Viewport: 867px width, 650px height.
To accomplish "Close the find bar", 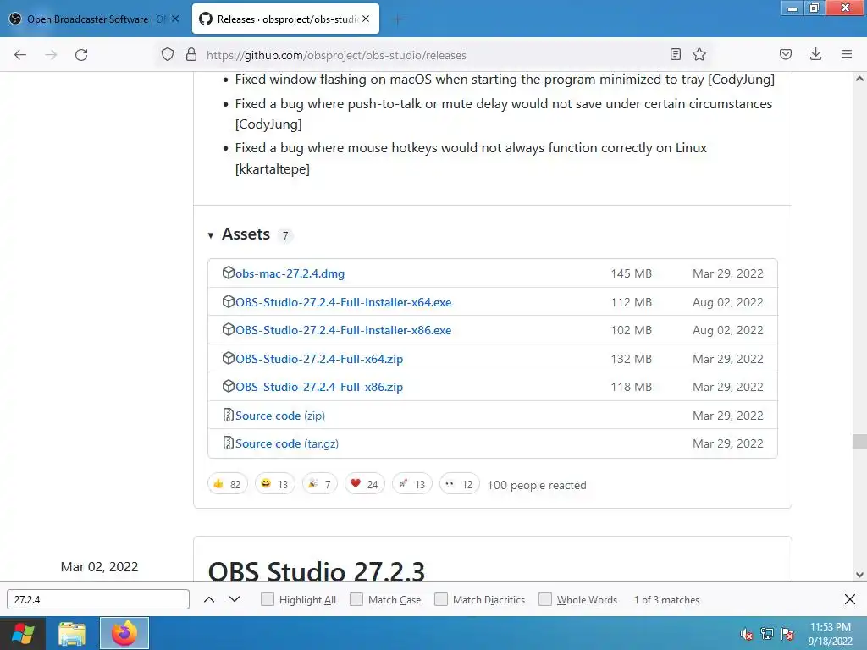I will tap(850, 599).
